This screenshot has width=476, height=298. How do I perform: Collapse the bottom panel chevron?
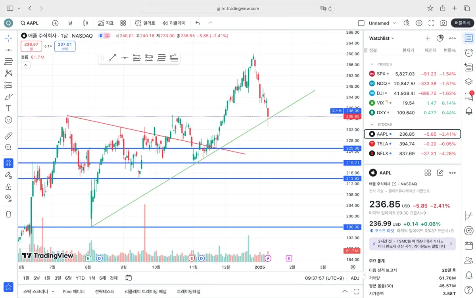coord(345,291)
